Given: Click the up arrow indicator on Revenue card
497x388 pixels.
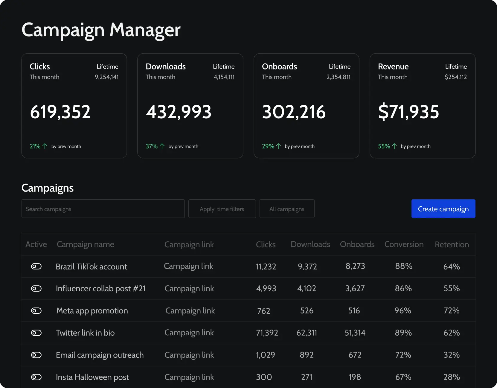Looking at the screenshot, I should coord(394,146).
